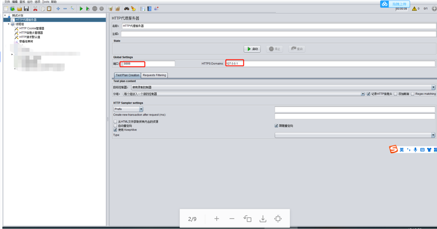437x229 pixels.
Task: Switch to the Test Plan Creation tab
Action: coord(128,75)
